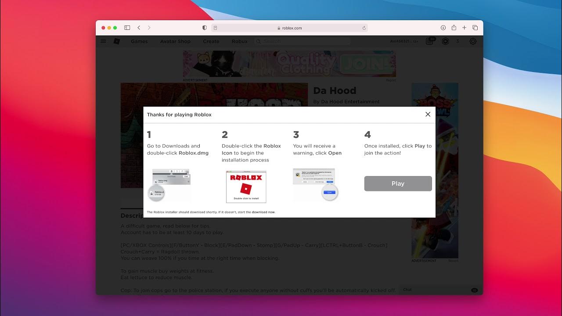This screenshot has width=562, height=316.
Task: Click the 'Thanks for playing Roblox' title
Action: click(179, 115)
